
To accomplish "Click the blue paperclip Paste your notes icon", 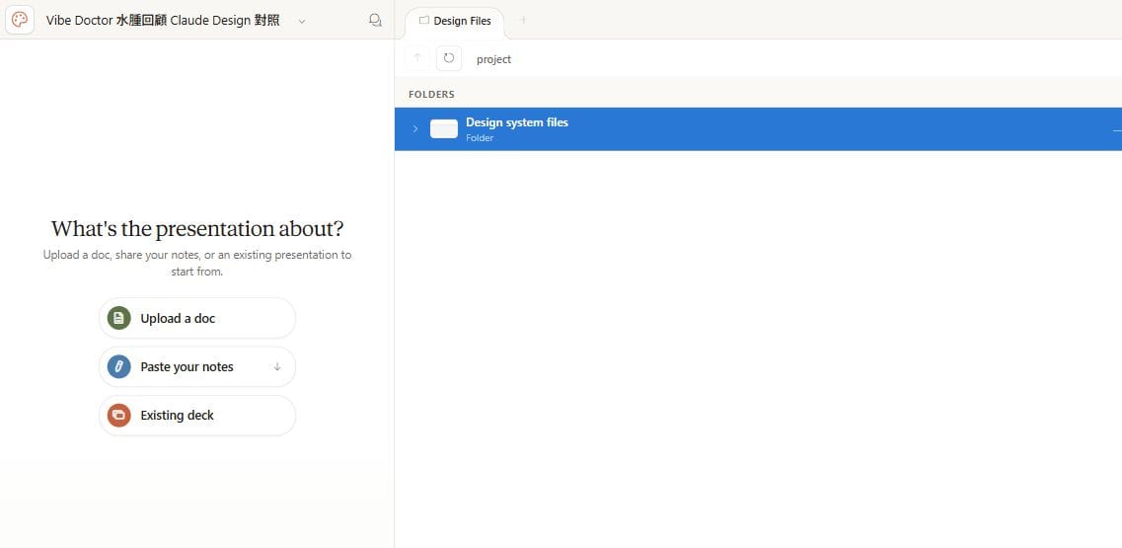I will (118, 366).
